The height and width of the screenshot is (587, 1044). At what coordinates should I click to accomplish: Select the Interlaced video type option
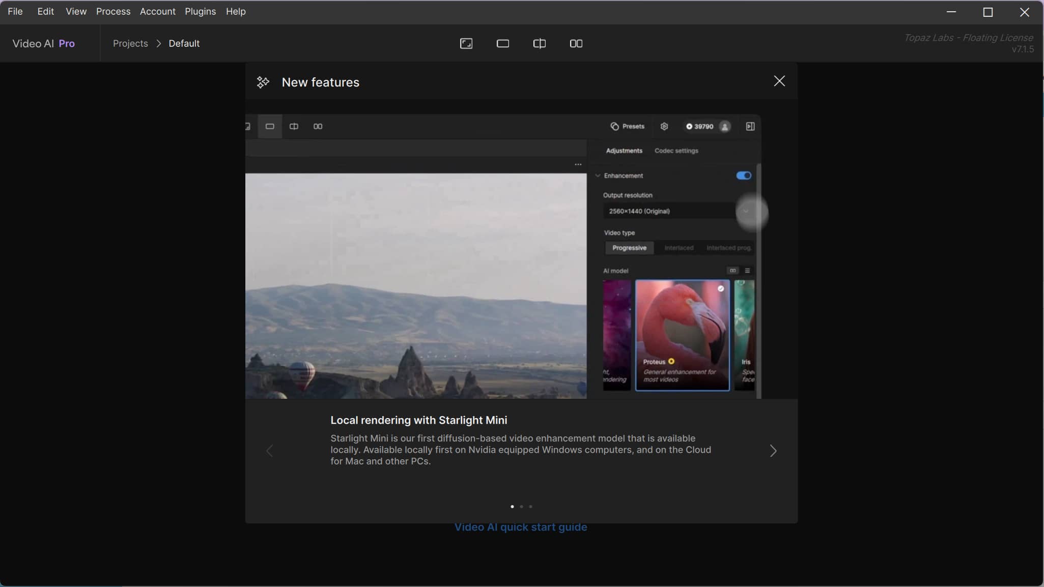click(x=679, y=248)
